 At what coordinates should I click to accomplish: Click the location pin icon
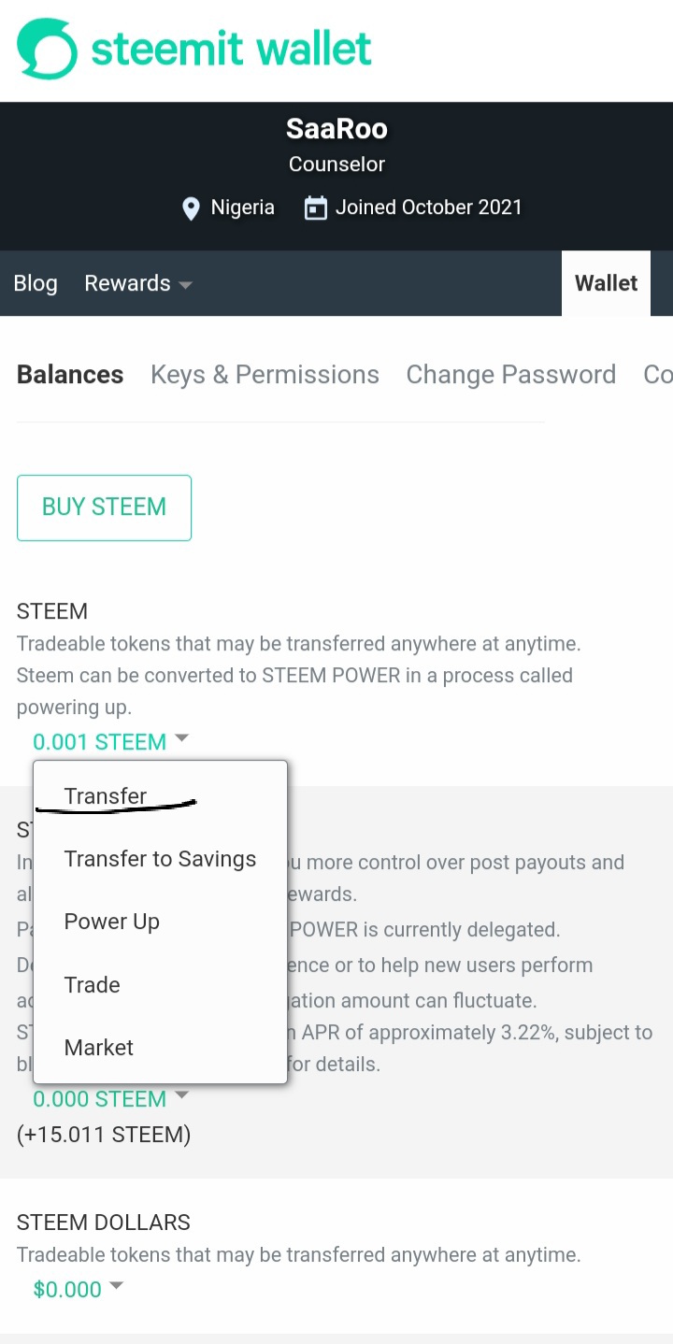coord(191,207)
